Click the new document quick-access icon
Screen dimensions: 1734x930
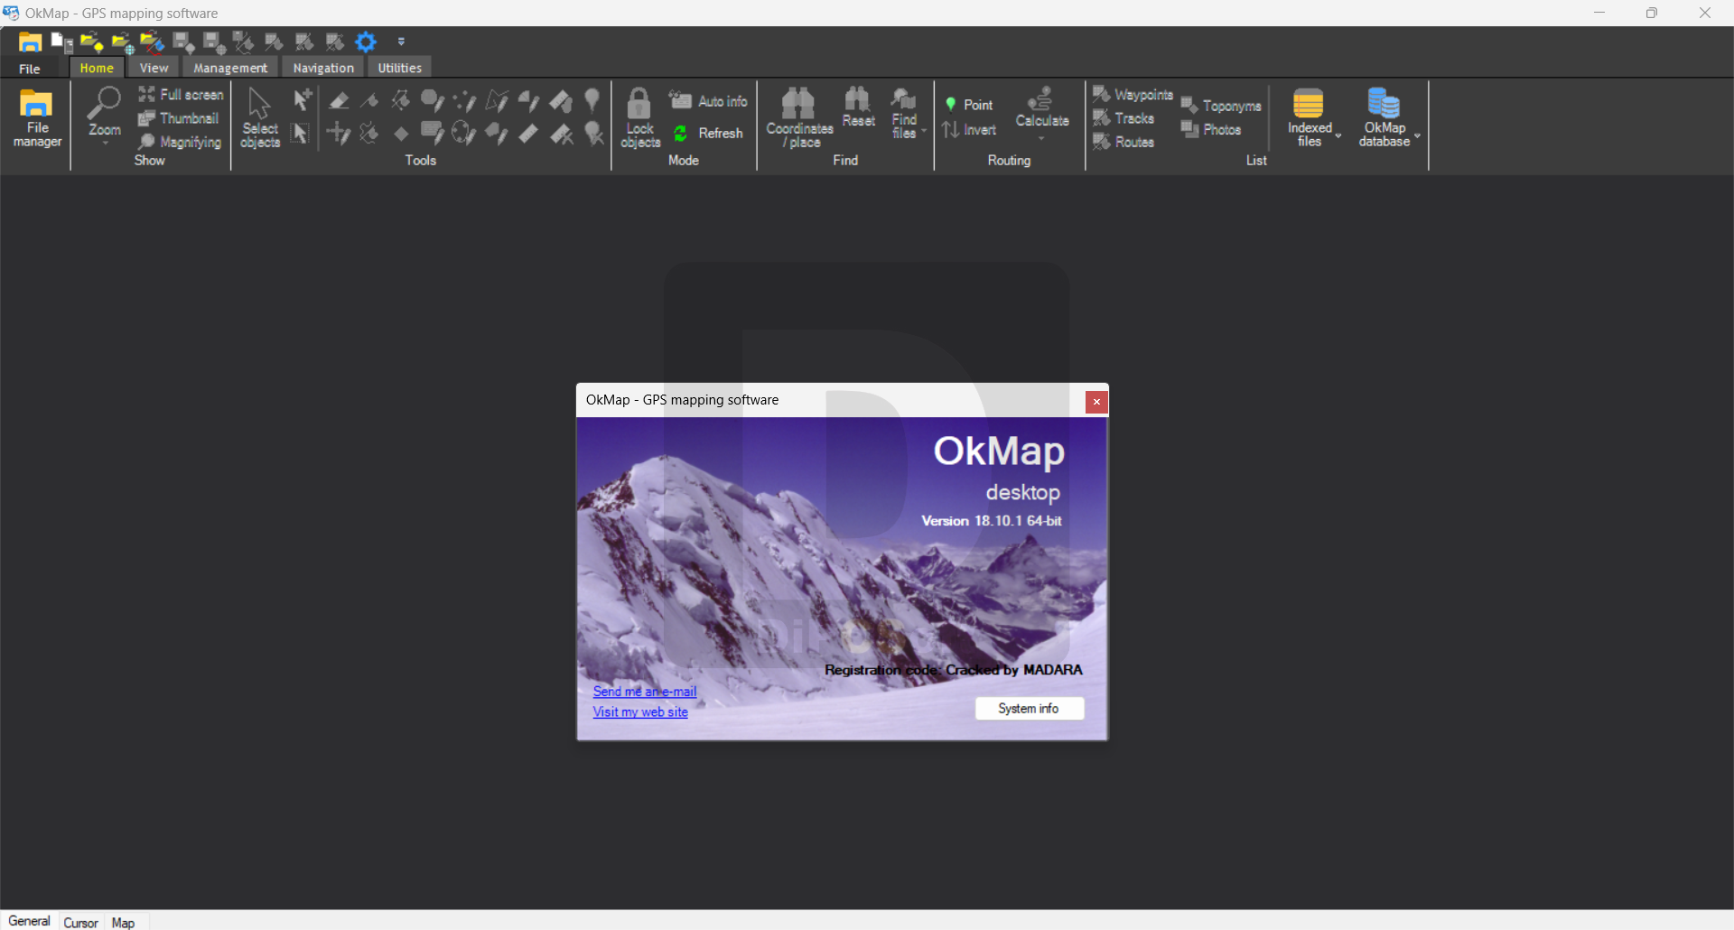[x=61, y=42]
